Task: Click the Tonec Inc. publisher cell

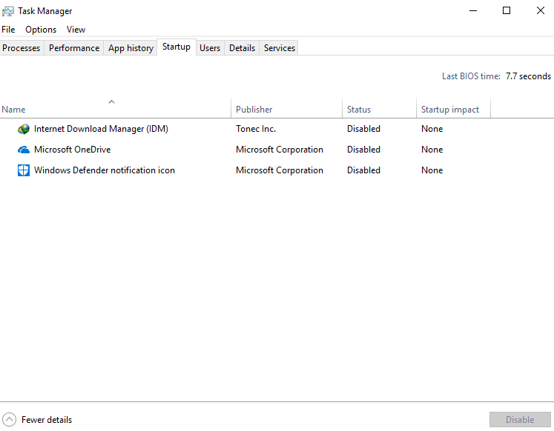Action: 256,129
